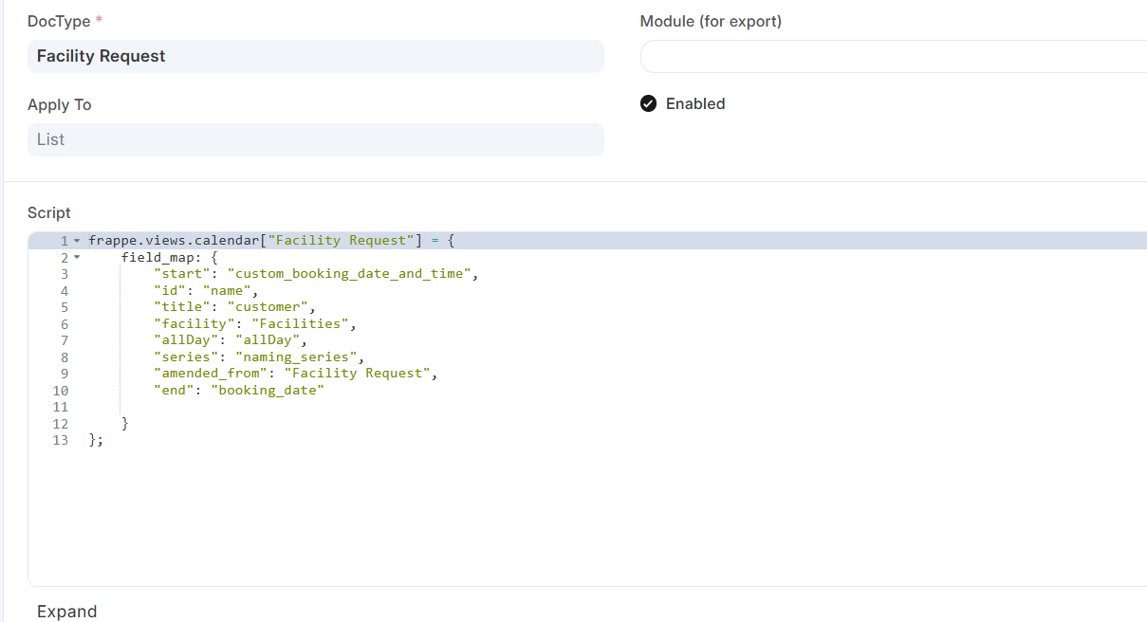Viewport: 1147px width, 622px height.
Task: Click the Script section label
Action: click(48, 212)
